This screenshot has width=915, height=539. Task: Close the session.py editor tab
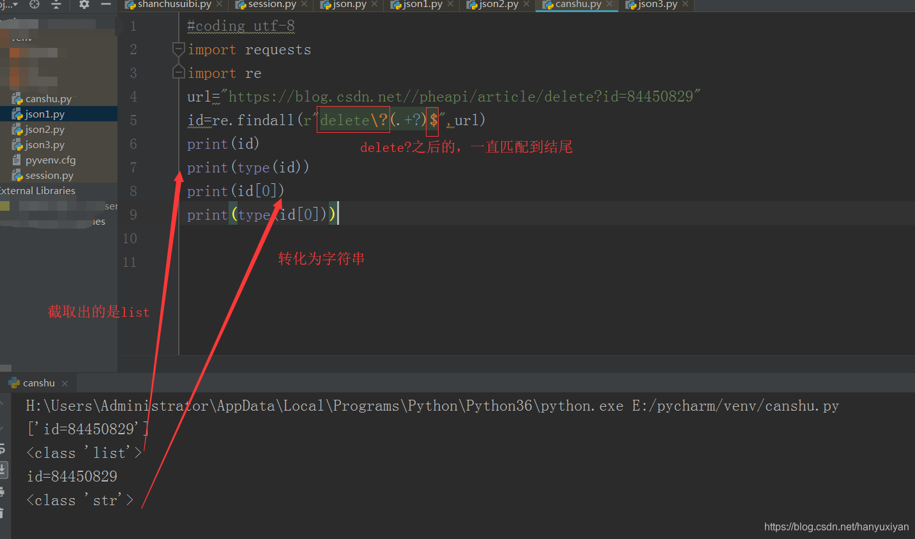click(304, 4)
